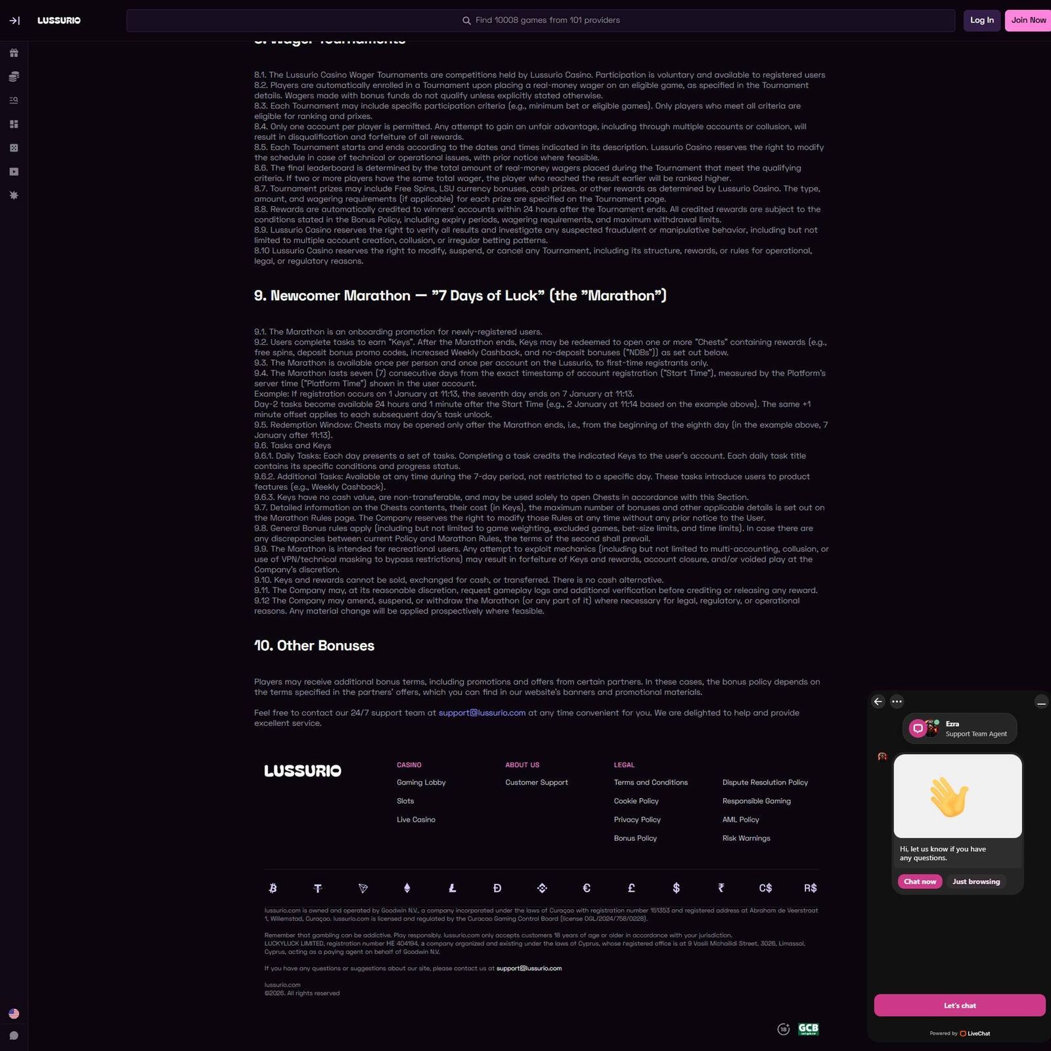Open the Privacy Policy link
The image size is (1051, 1051).
pos(637,819)
